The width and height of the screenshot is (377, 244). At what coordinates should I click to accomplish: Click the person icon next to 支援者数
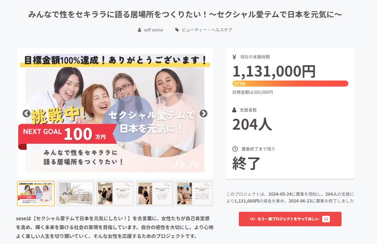pos(234,110)
